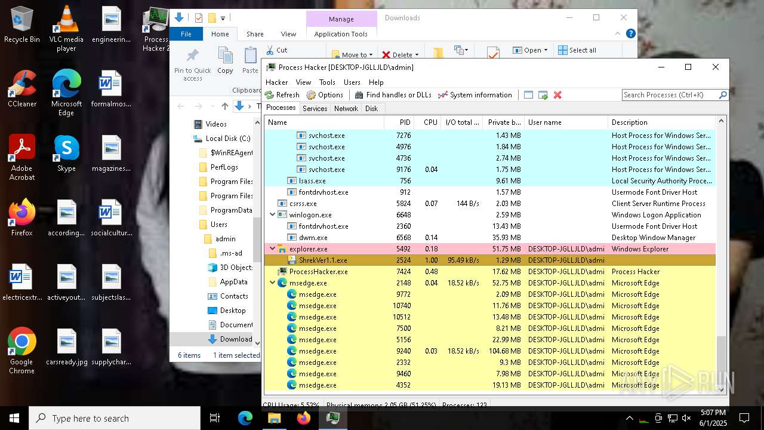The width and height of the screenshot is (764, 430).
Task: Click Firefox icon in the taskbar
Action: tap(304, 418)
